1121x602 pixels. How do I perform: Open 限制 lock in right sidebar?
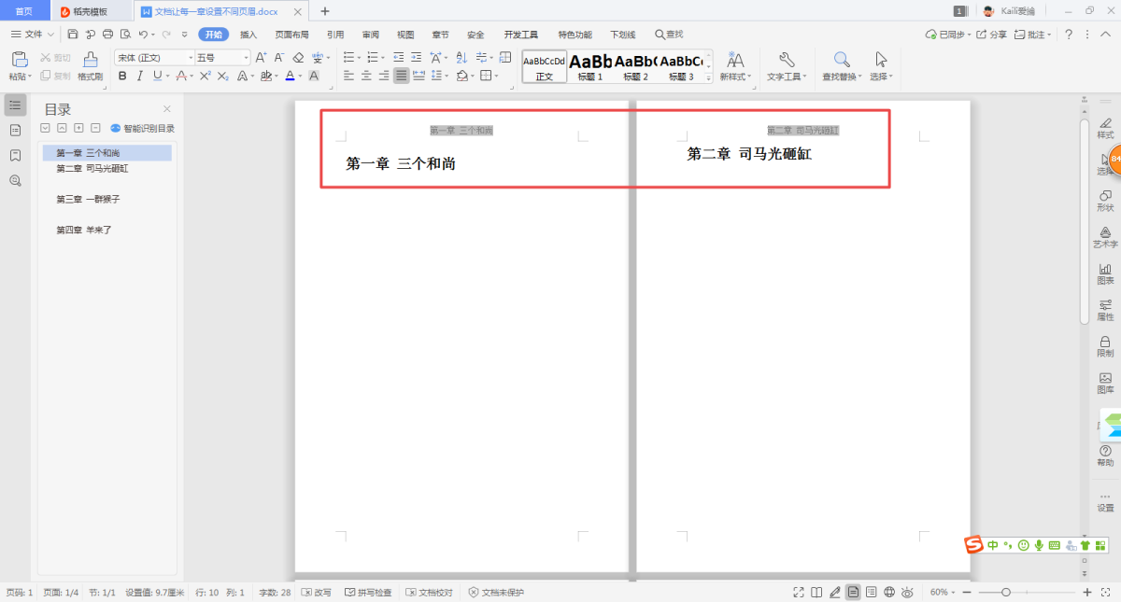(x=1105, y=346)
